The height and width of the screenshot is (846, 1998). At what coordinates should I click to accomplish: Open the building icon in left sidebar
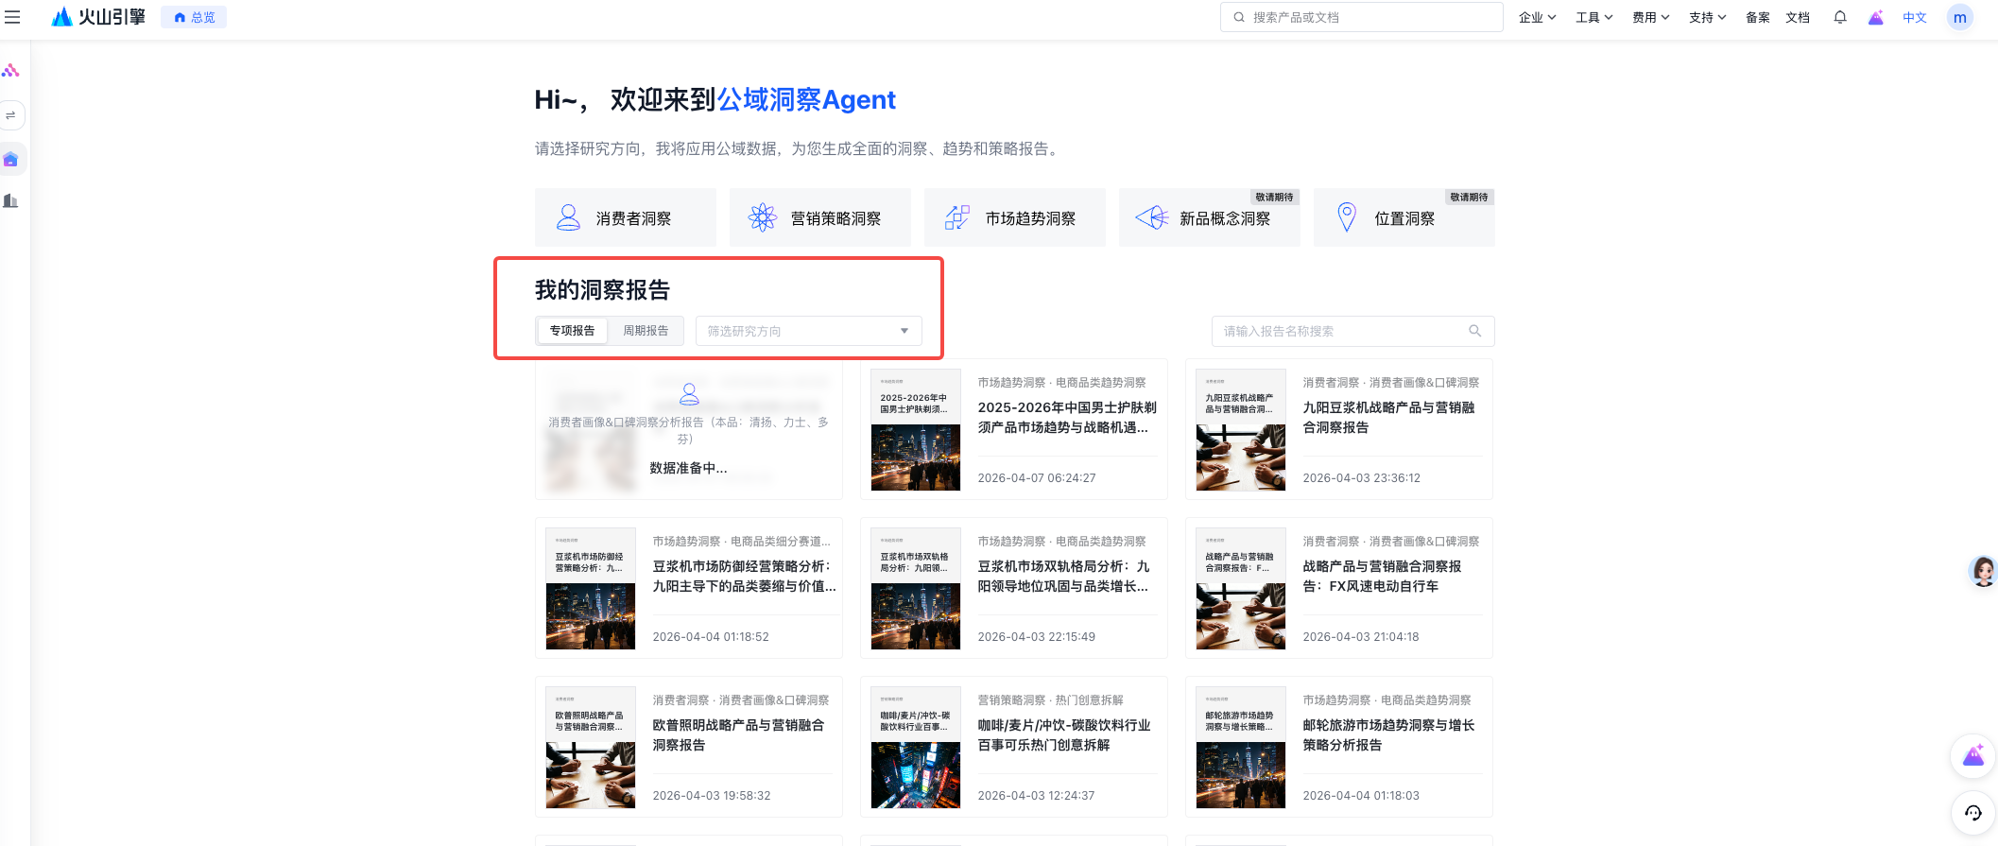click(x=10, y=200)
